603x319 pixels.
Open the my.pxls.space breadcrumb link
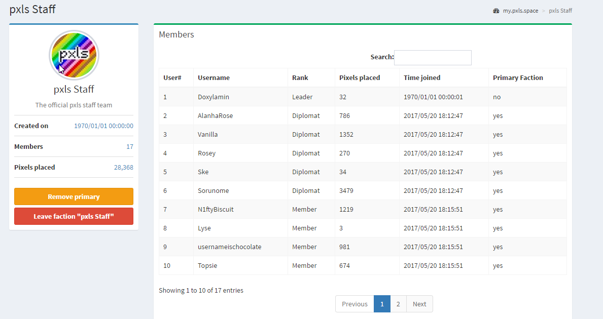pyautogui.click(x=520, y=11)
